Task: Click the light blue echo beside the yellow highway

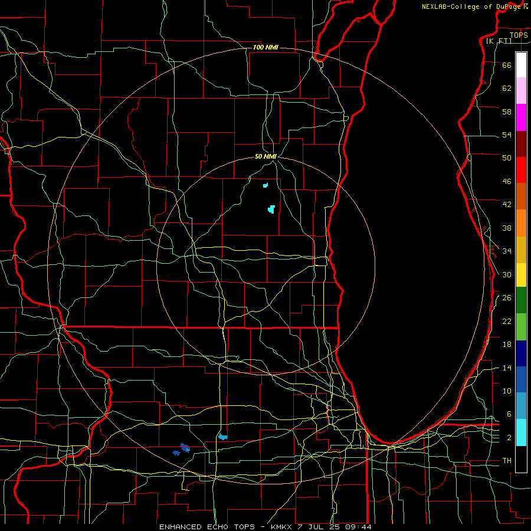Action: pyautogui.click(x=222, y=437)
